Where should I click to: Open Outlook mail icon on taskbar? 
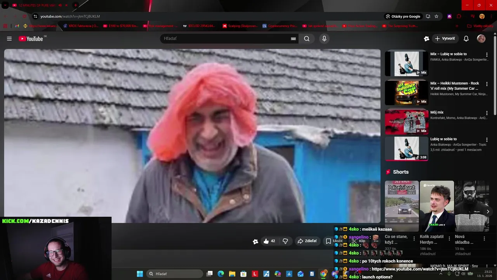tap(301, 274)
